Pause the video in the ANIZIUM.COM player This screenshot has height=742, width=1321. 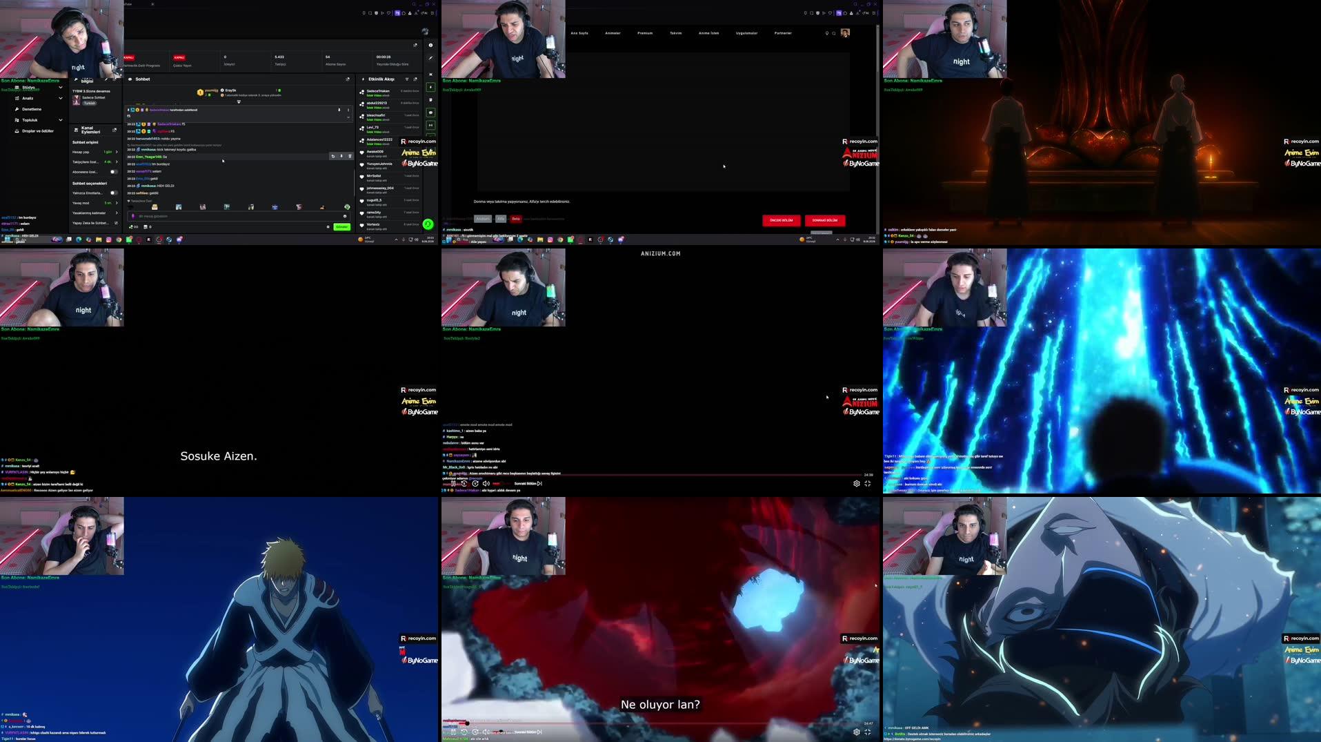(x=453, y=483)
